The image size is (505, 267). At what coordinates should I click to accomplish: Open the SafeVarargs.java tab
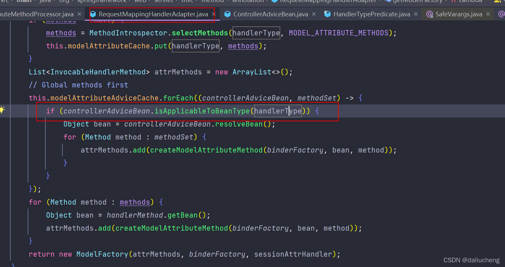tap(459, 14)
